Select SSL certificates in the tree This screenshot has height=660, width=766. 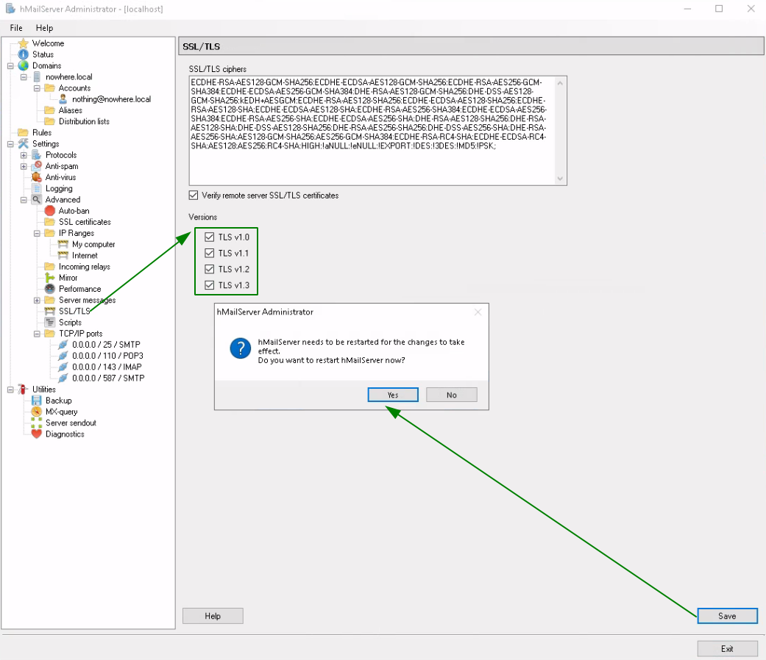[x=85, y=222]
